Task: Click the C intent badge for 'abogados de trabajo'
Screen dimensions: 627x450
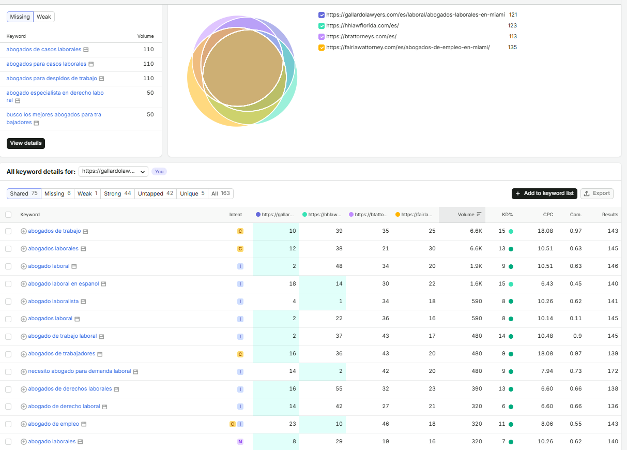Action: pyautogui.click(x=240, y=231)
